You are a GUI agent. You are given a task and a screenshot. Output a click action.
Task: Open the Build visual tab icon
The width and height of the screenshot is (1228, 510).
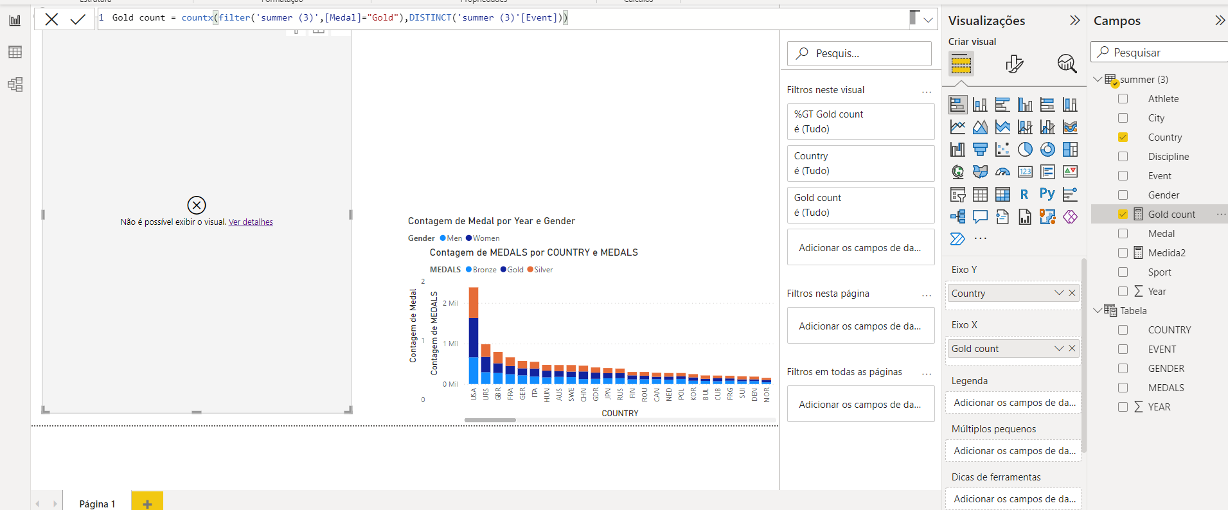pyautogui.click(x=961, y=64)
